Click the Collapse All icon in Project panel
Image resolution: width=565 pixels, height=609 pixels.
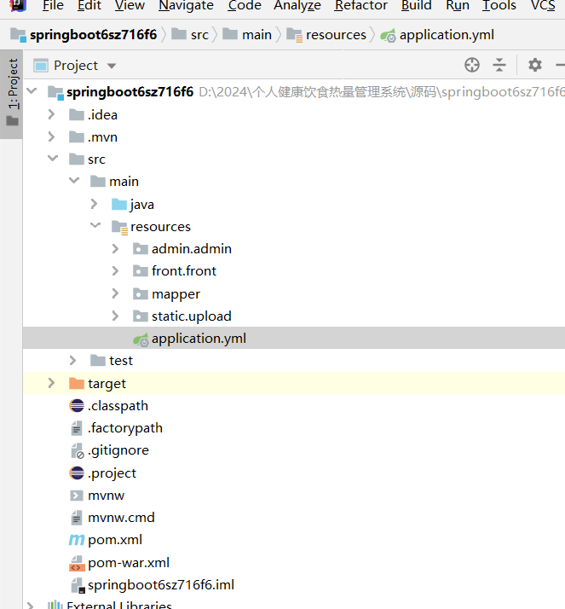tap(499, 65)
